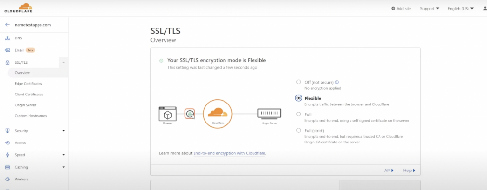Click the Add site button
The width and height of the screenshot is (487, 190).
(401, 9)
